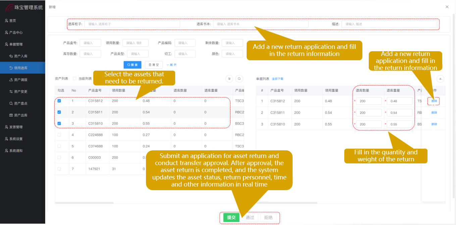Select 资产变更 in the sidebar

(20, 91)
